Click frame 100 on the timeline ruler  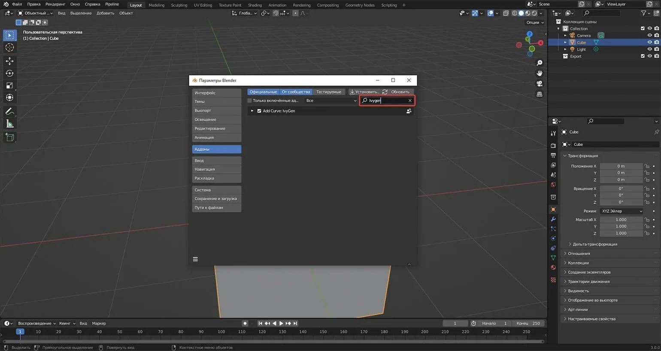(x=221, y=332)
